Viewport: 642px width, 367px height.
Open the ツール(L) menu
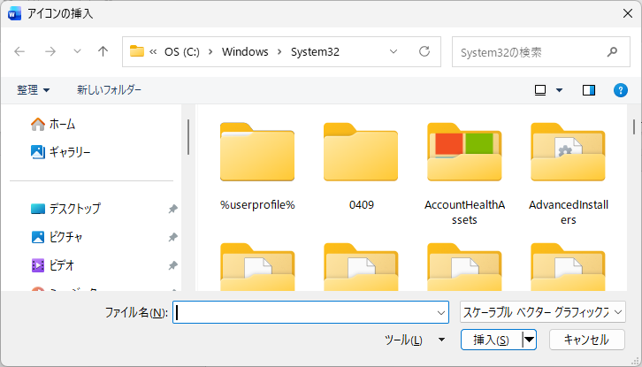415,340
